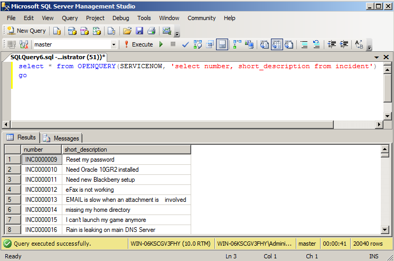Open the Help menu

(x=229, y=18)
